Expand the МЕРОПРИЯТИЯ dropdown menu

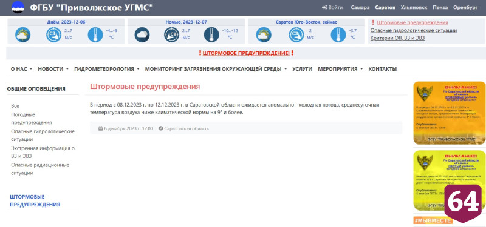pyautogui.click(x=340, y=69)
